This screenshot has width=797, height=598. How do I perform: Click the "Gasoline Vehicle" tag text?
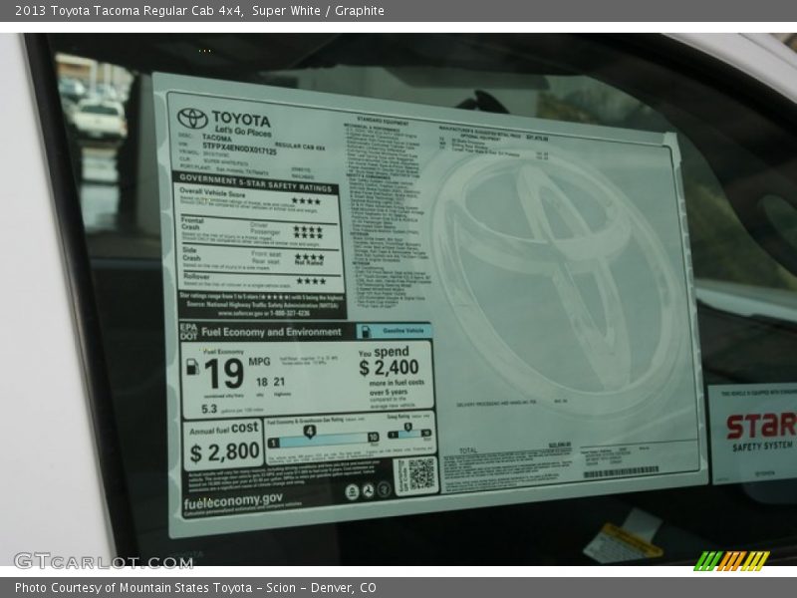point(403,331)
